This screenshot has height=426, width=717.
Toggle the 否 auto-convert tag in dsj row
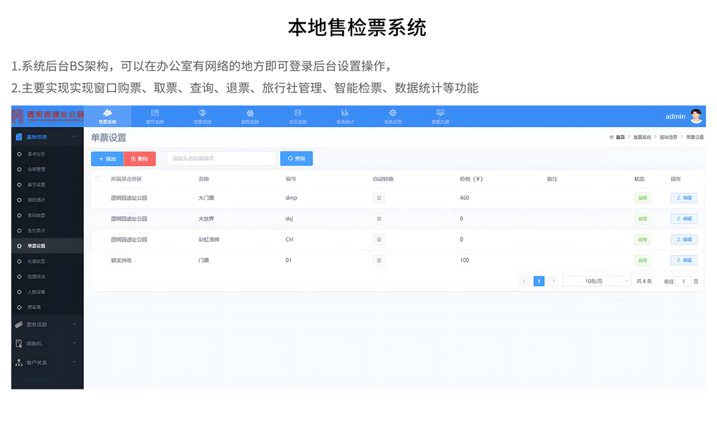379,219
